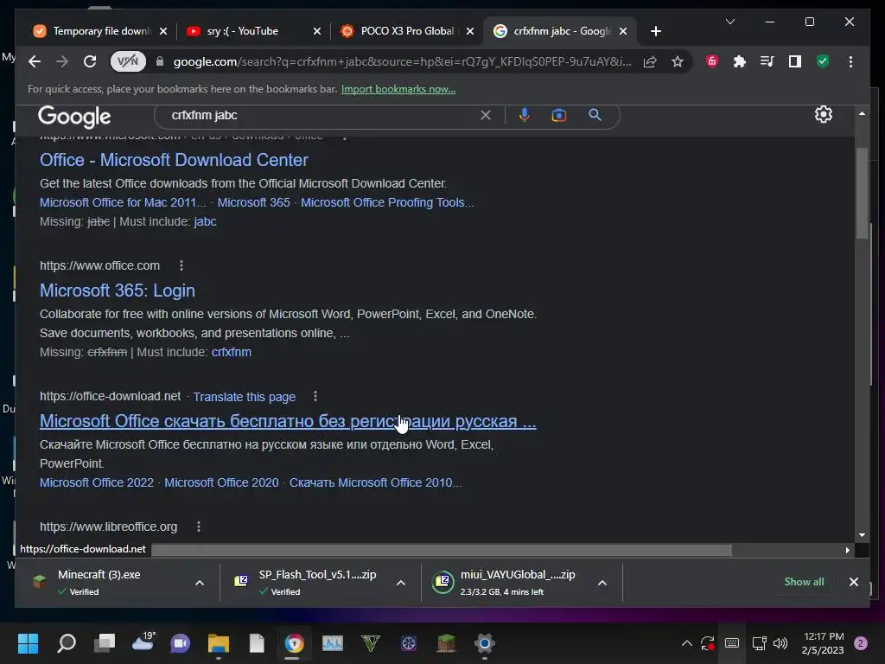Open Office - Microsoft Download Center result
The height and width of the screenshot is (664, 885).
(174, 160)
